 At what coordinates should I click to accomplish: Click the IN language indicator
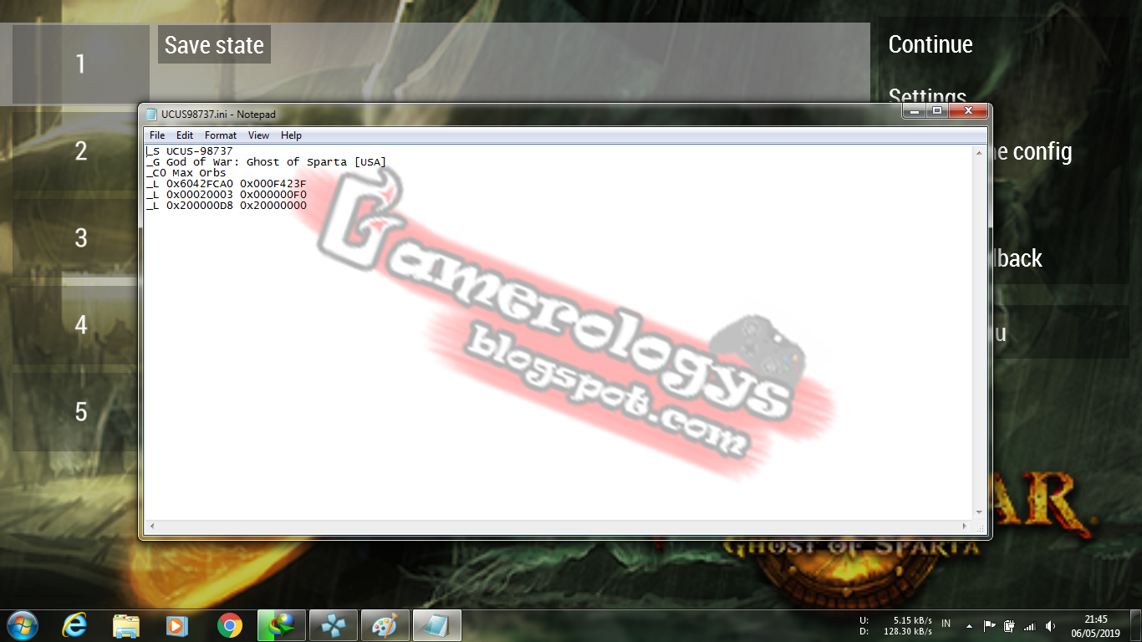click(x=946, y=624)
